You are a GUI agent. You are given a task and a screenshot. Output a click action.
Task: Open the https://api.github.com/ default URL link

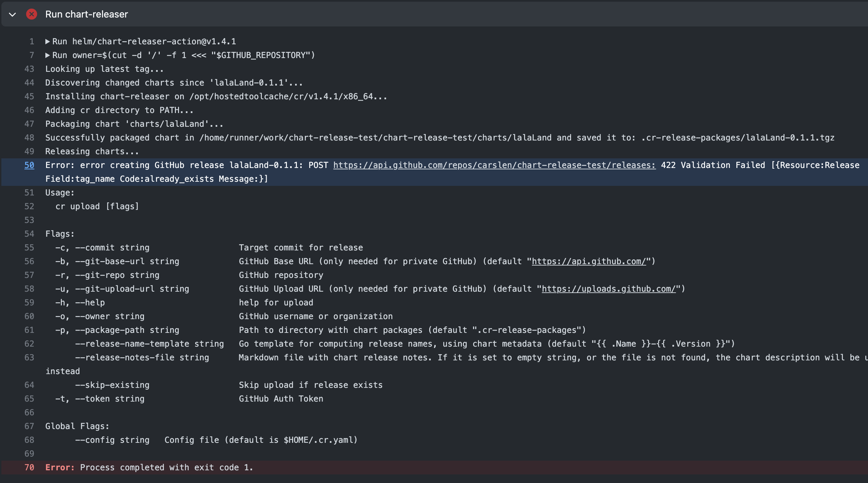[589, 261]
